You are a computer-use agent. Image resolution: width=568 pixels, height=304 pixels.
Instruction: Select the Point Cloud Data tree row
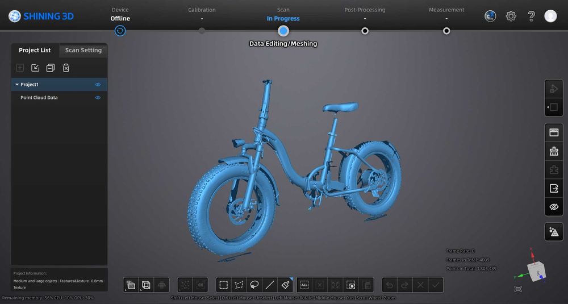point(60,98)
